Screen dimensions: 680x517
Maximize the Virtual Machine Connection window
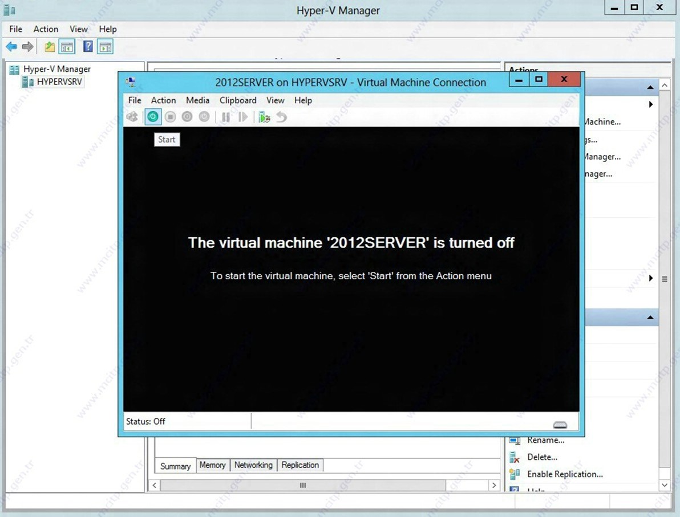pyautogui.click(x=539, y=79)
